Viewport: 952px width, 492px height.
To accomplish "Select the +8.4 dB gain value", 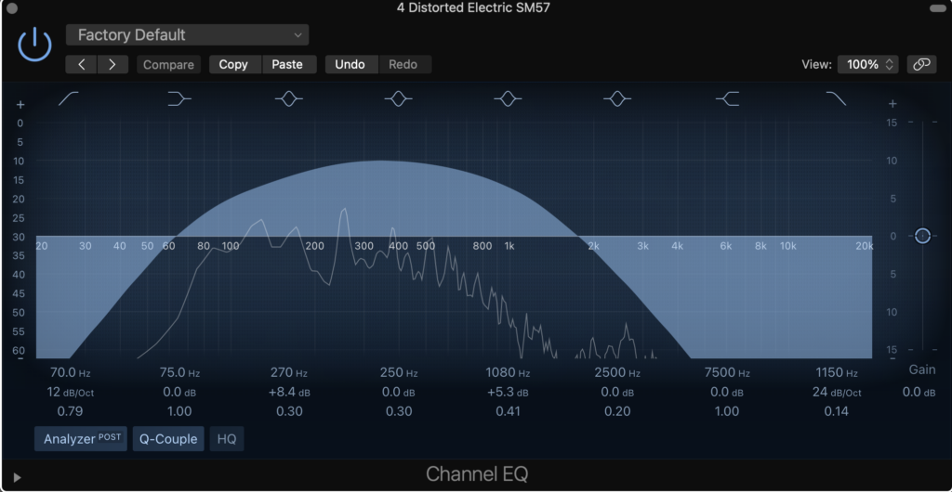I will [289, 392].
